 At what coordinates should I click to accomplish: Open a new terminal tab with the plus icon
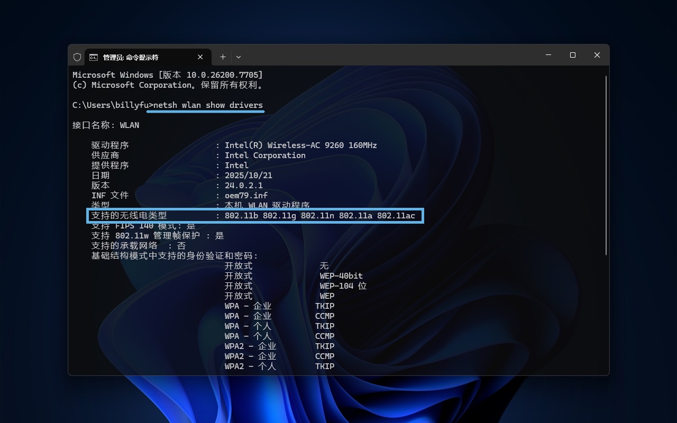pos(223,57)
